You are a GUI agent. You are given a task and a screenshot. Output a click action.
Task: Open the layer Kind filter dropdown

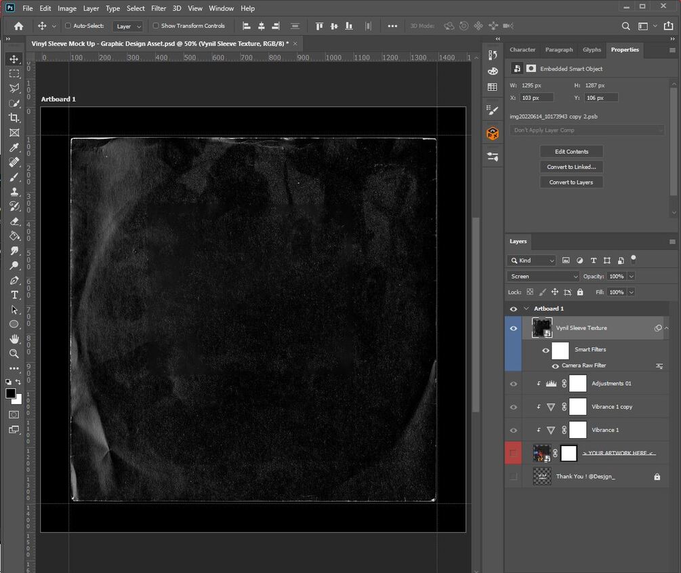click(x=531, y=260)
